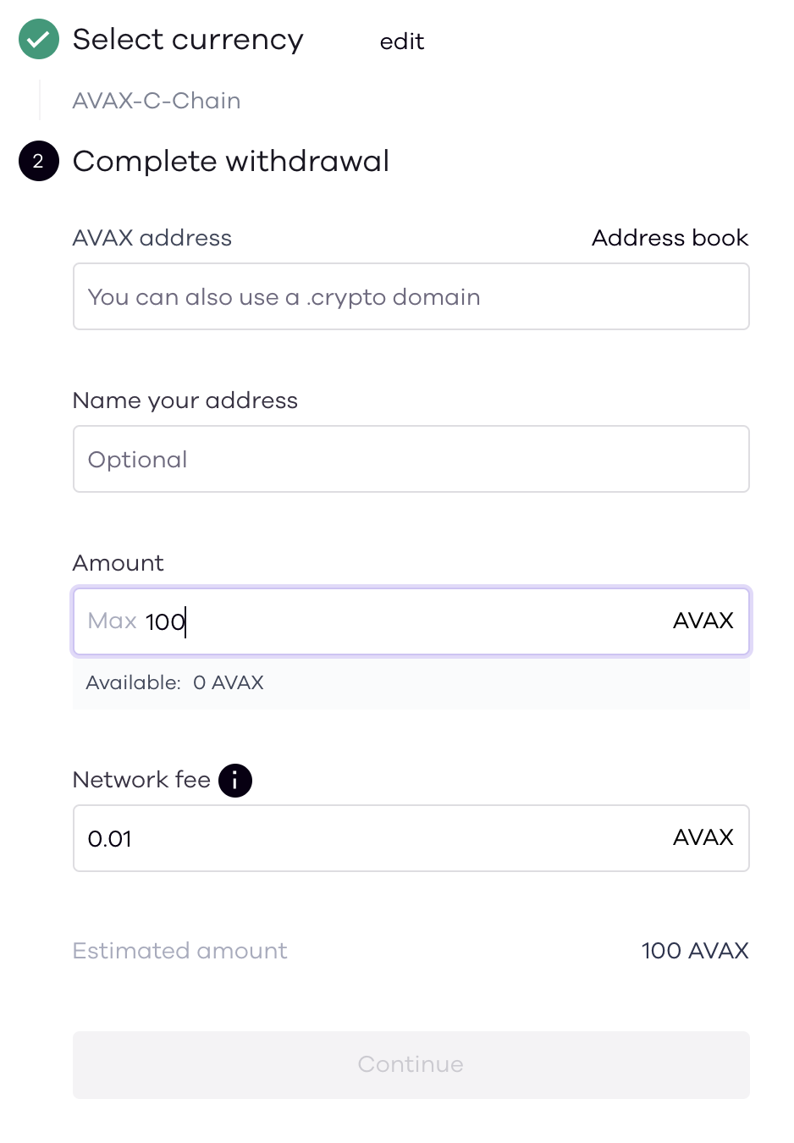The height and width of the screenshot is (1143, 794).
Task: Click the Name your address field
Action: pyautogui.click(x=411, y=459)
